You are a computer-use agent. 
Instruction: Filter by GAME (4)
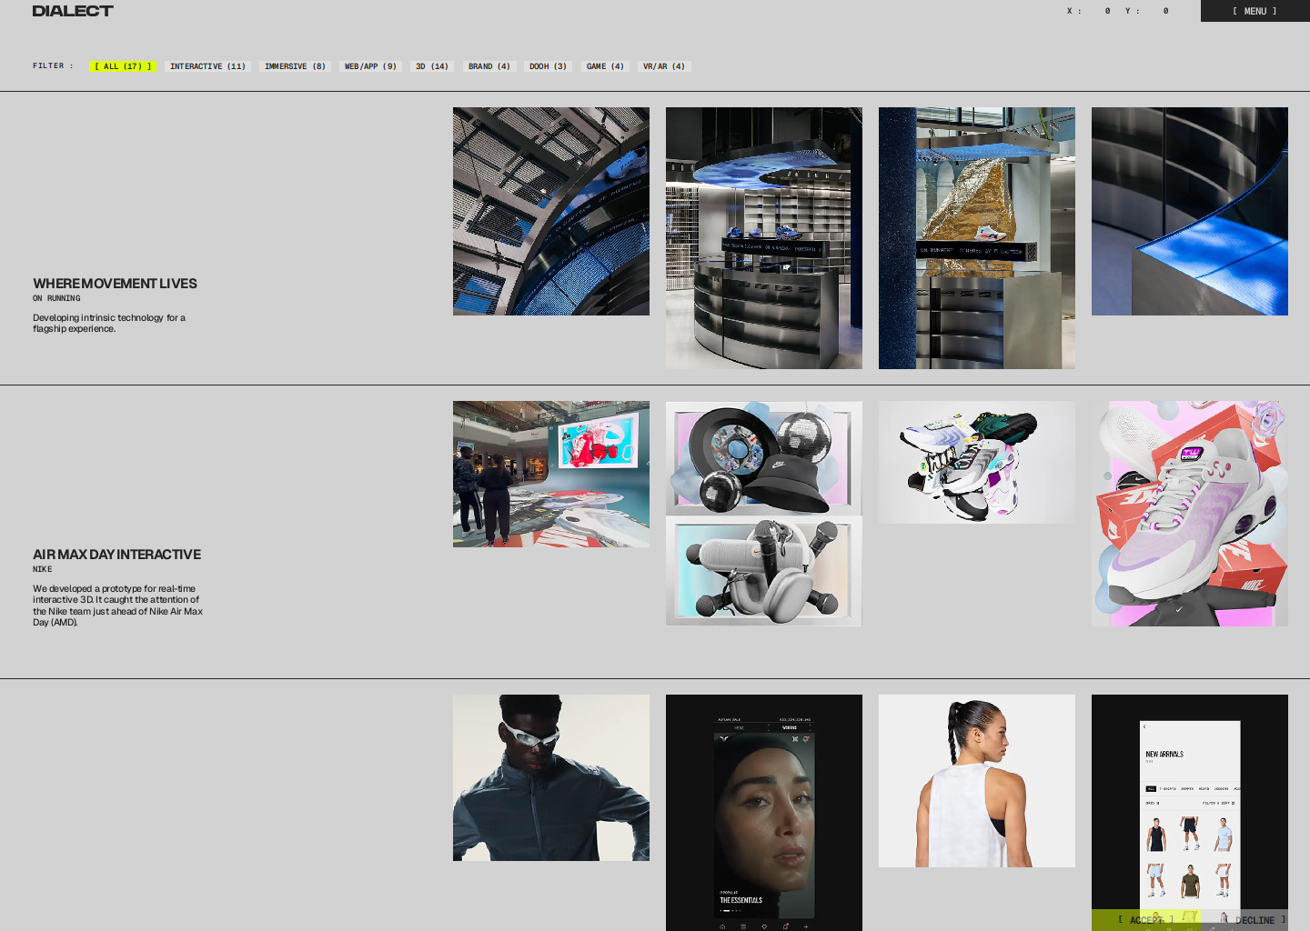tap(605, 66)
